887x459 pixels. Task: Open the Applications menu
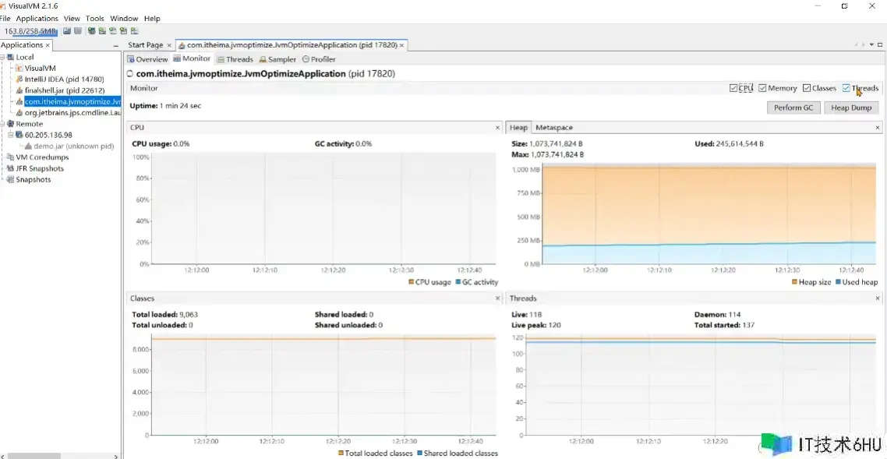point(37,19)
